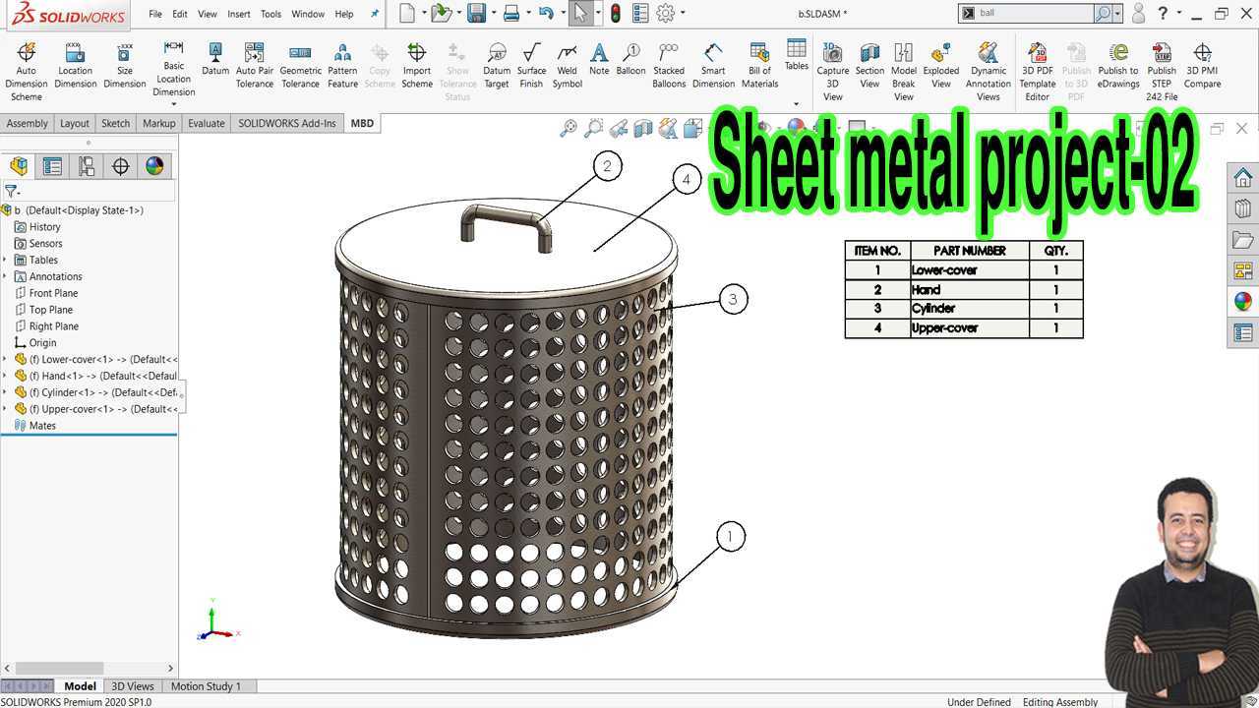Open the 3D Views tab
The width and height of the screenshot is (1259, 708).
(133, 686)
